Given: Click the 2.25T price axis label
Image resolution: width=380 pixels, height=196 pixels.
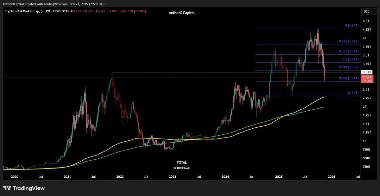Looking at the screenshot, I should tap(367, 98).
